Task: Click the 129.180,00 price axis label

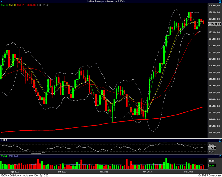Action: point(214,6)
